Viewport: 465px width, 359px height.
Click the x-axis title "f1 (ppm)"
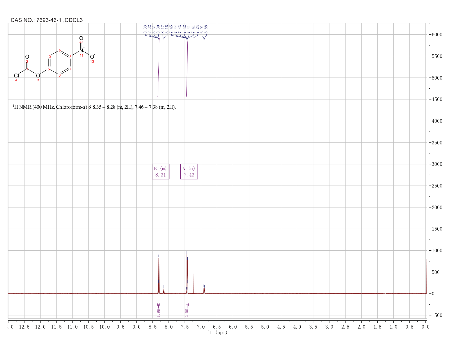[x=217, y=333]
